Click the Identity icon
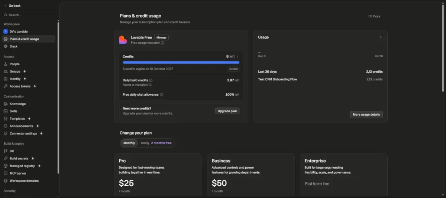 pos(6,79)
